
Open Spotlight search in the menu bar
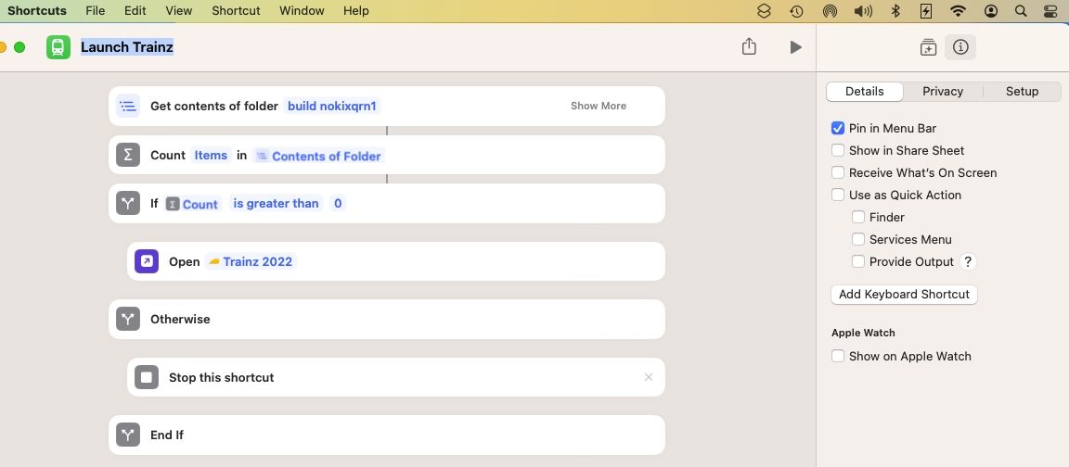1021,11
